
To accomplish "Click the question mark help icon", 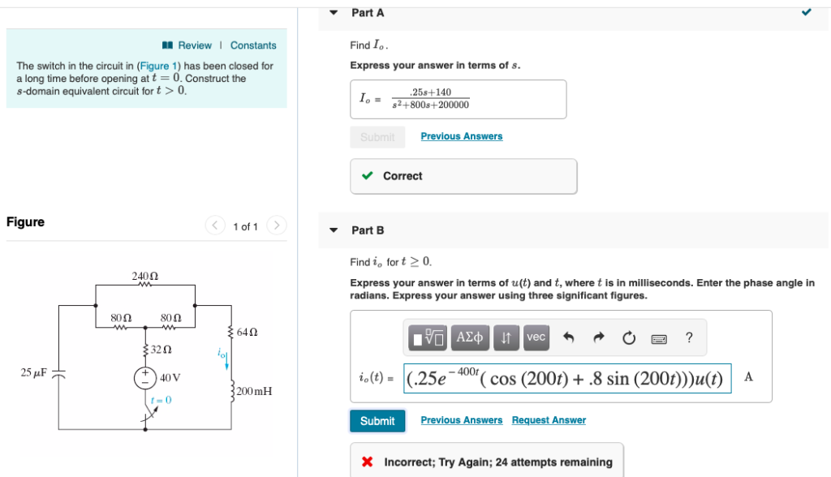I will point(688,338).
